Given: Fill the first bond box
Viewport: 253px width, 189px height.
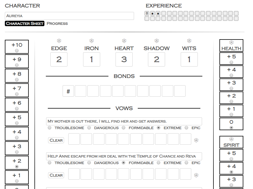Looking at the screenshot, I should 80,91.
